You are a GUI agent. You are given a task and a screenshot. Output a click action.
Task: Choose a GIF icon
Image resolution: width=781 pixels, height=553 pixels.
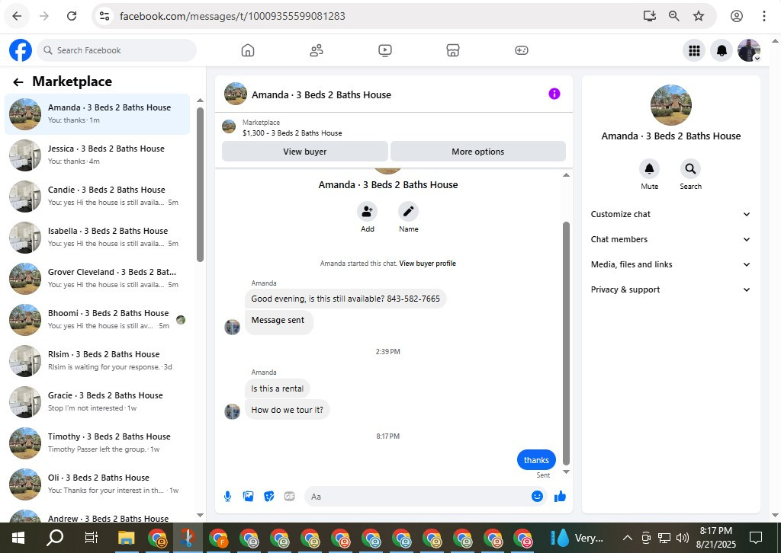pos(289,497)
